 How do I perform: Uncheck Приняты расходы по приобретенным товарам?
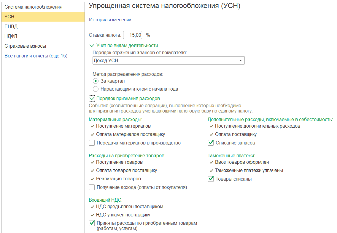[92, 223]
